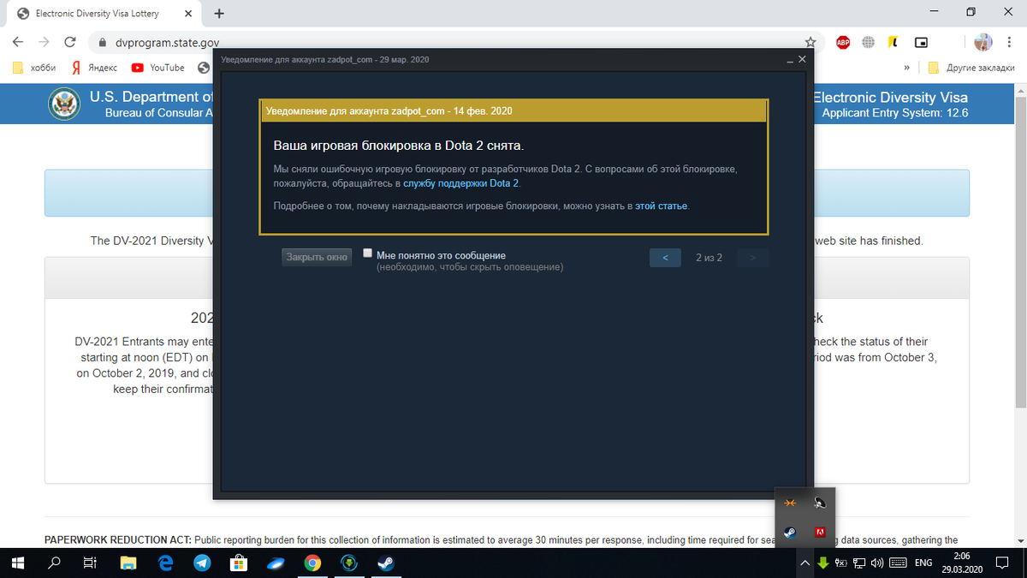The width and height of the screenshot is (1027, 578).
Task: Open File Explorer from the taskbar
Action: click(128, 563)
